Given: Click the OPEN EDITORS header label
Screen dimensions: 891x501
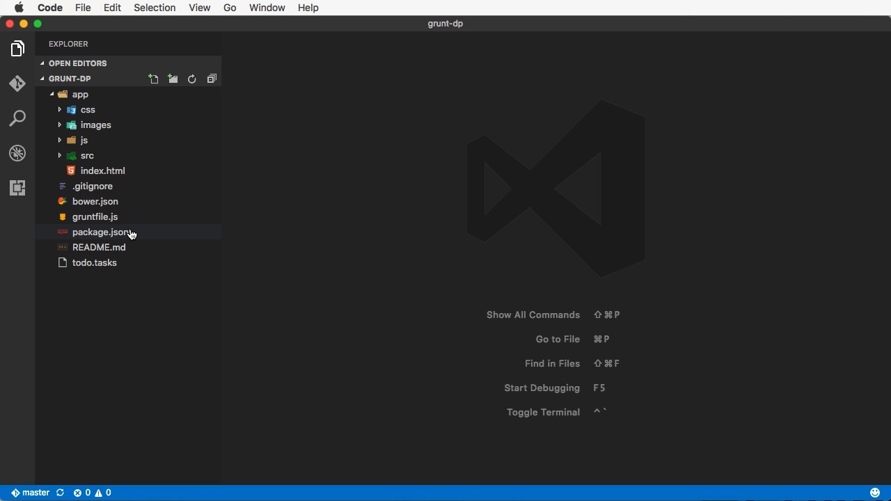Looking at the screenshot, I should point(78,63).
